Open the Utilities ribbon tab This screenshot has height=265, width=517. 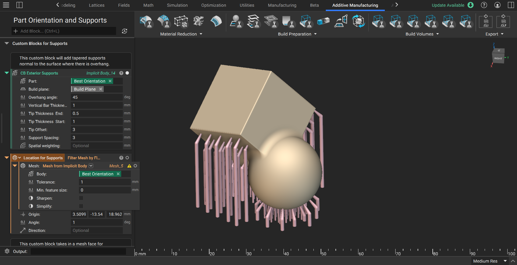click(x=247, y=5)
